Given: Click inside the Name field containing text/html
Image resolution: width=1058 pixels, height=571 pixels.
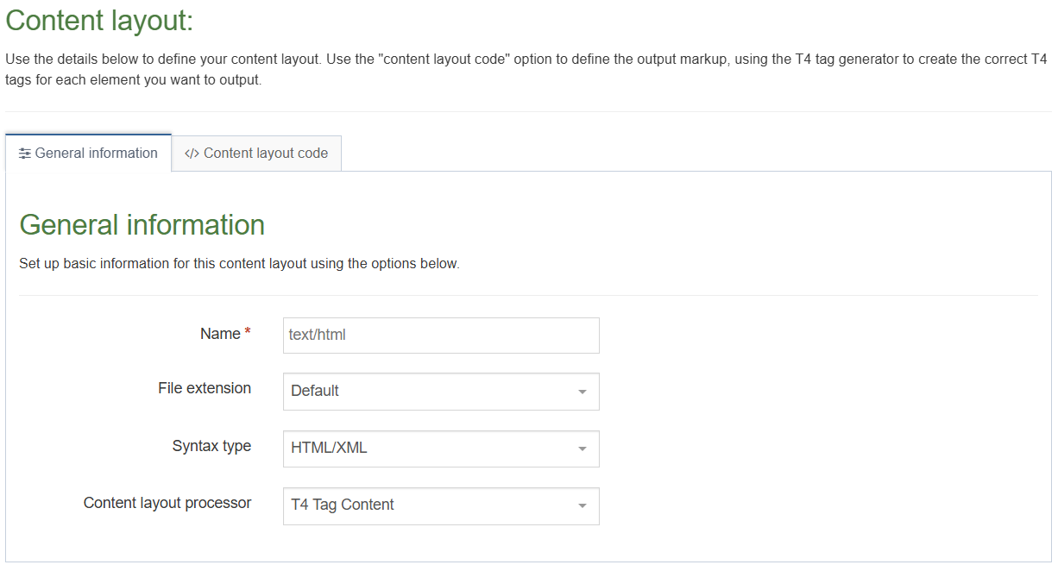Looking at the screenshot, I should click(x=440, y=336).
